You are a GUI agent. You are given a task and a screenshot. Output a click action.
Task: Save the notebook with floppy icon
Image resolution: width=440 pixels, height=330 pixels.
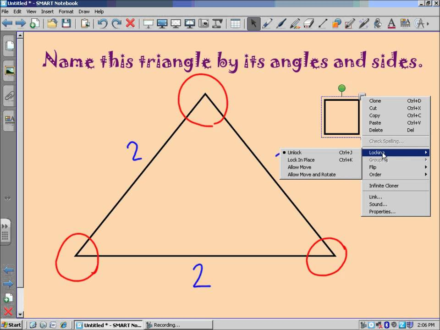point(66,23)
